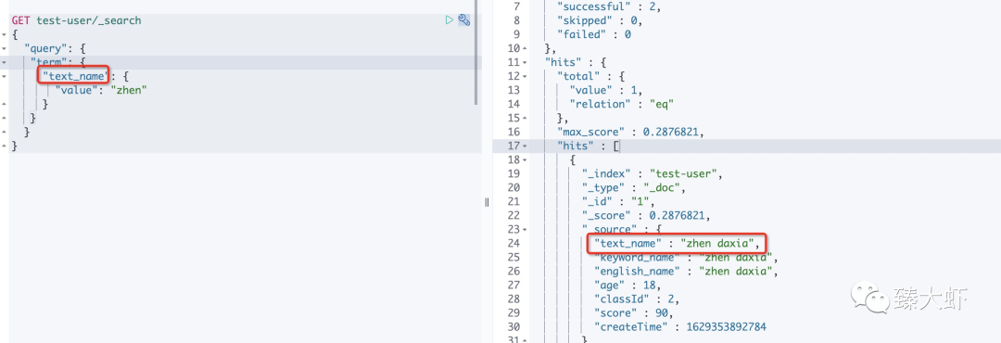Fold response line 18 hit object
The height and width of the screenshot is (343, 1001).
pos(525,159)
